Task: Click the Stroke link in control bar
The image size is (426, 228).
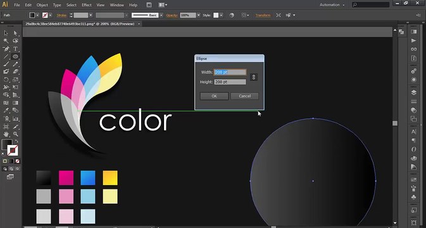Action: tap(61, 15)
